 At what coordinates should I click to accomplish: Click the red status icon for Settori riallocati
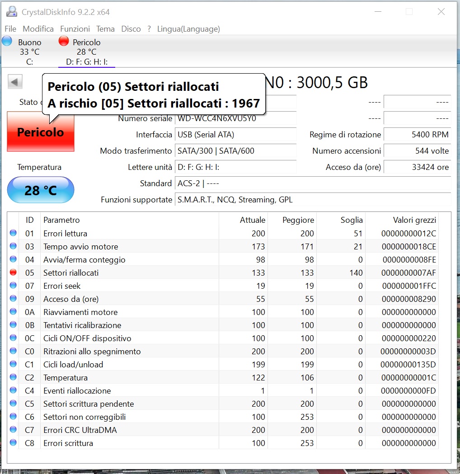click(x=13, y=272)
